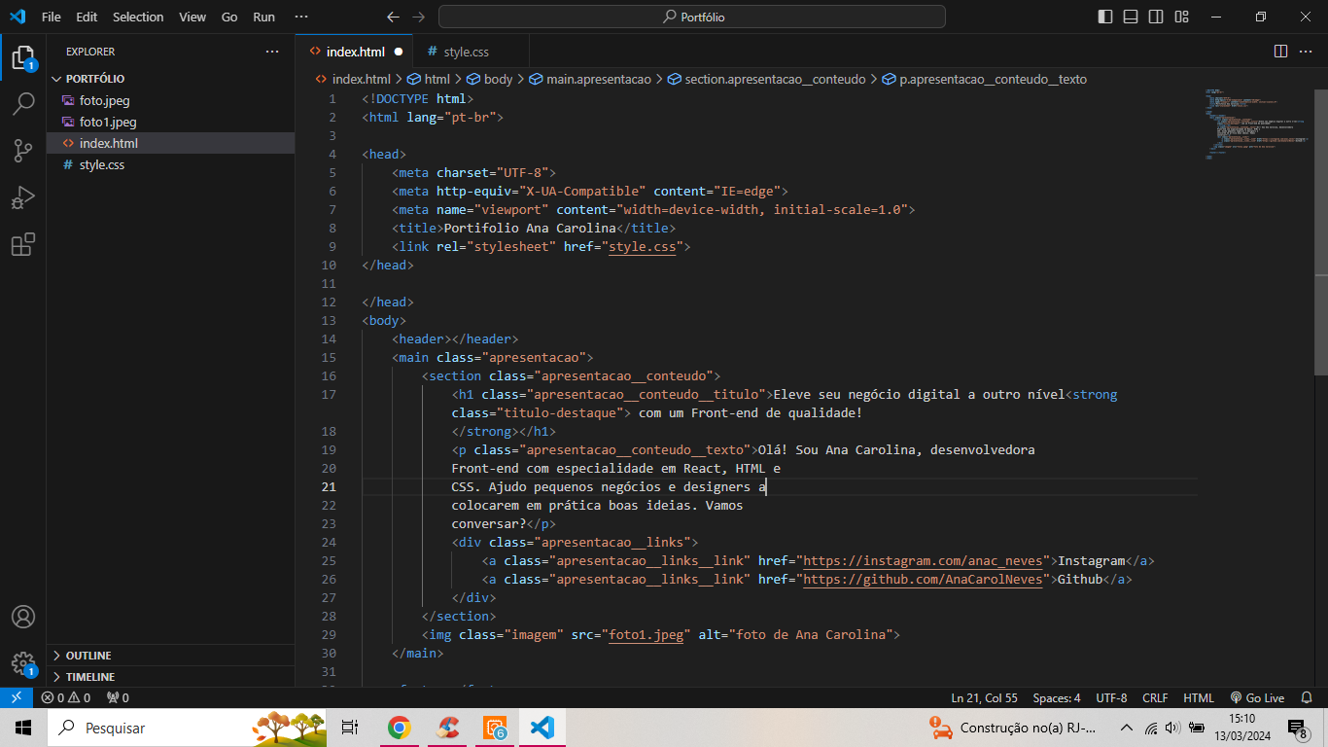
Task: Open the Go menu
Action: pos(229,17)
